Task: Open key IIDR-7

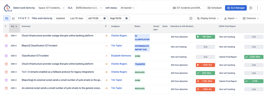Action: tap(14, 36)
